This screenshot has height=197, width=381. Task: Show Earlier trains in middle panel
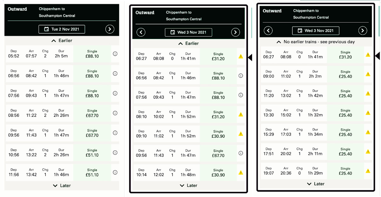pos(189,43)
